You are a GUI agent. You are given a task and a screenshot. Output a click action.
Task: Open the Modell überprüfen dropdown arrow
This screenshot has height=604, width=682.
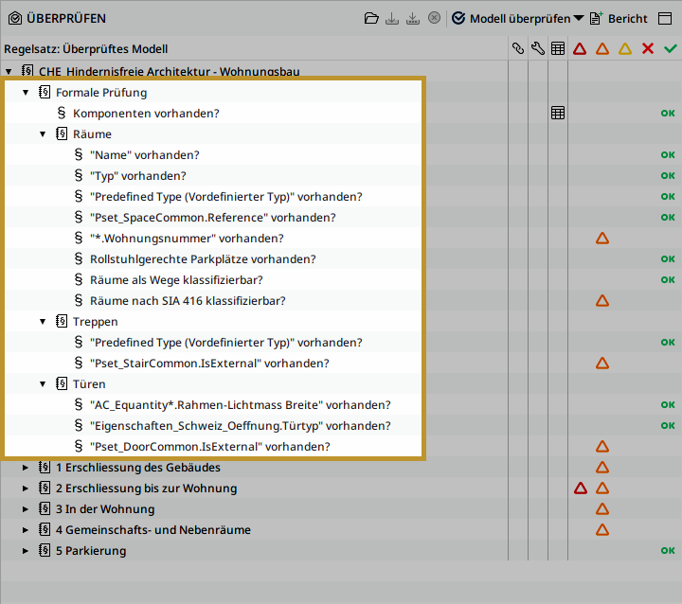(x=579, y=18)
